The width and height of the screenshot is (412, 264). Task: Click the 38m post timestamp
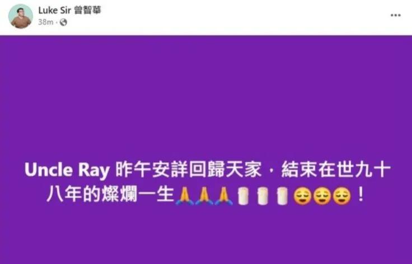pyautogui.click(x=46, y=22)
